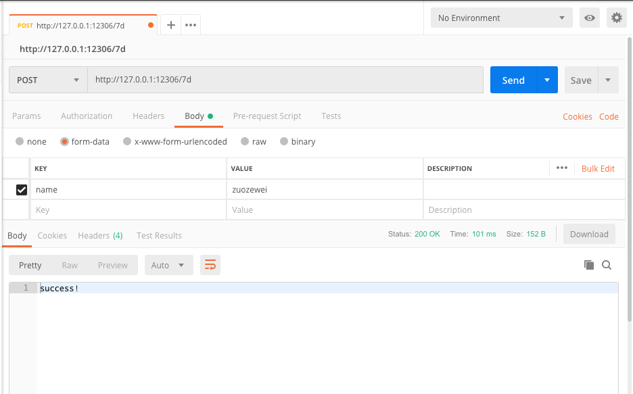Copy response body with the copy icon

pos(589,265)
